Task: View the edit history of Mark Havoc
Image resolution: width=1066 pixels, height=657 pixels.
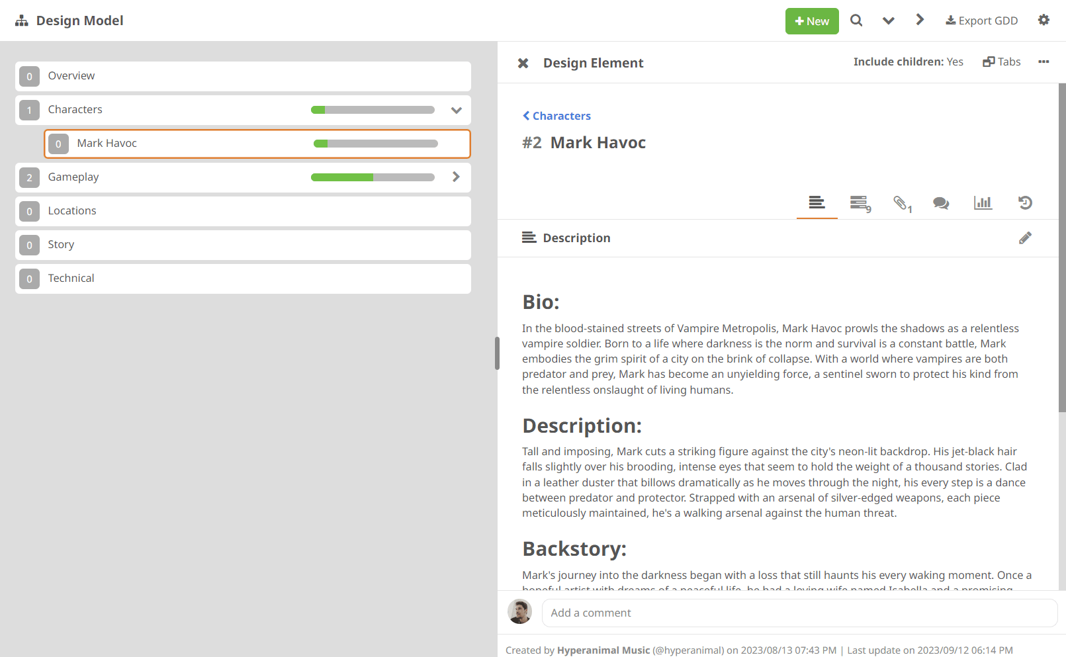Action: [x=1025, y=203]
